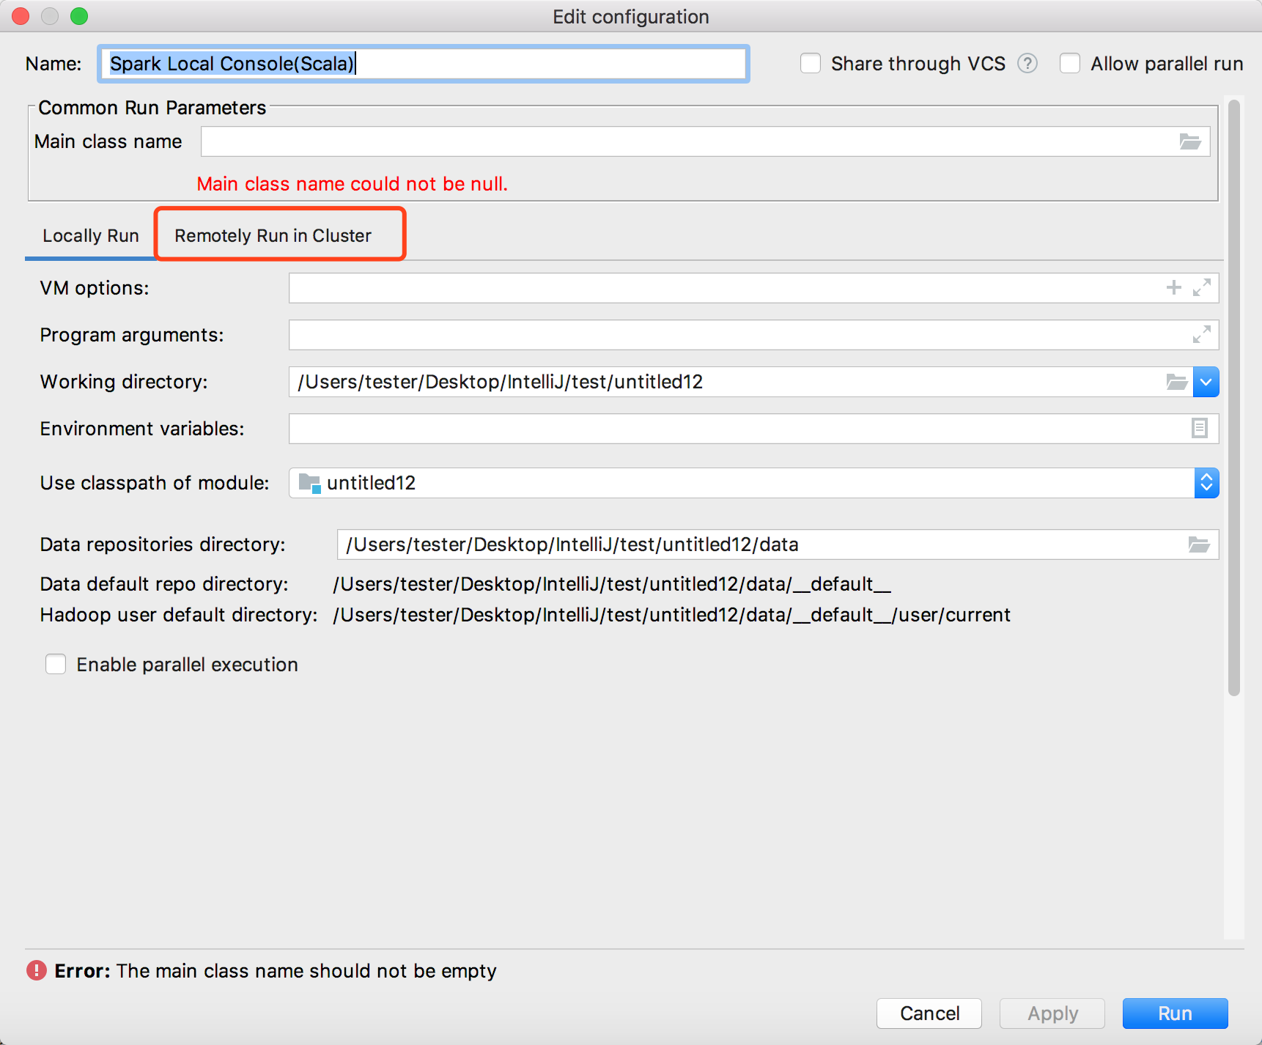Browse for a working directory folder
1262x1045 pixels.
1176,382
